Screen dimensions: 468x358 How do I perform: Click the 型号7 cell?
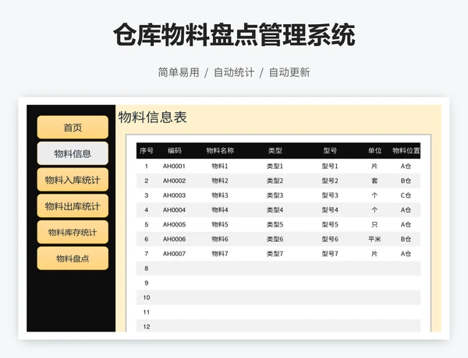(x=330, y=254)
